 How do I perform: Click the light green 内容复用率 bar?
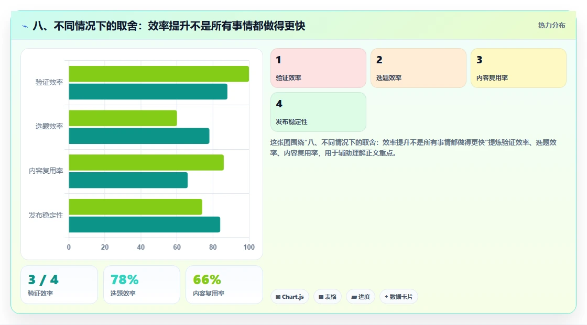click(x=146, y=162)
